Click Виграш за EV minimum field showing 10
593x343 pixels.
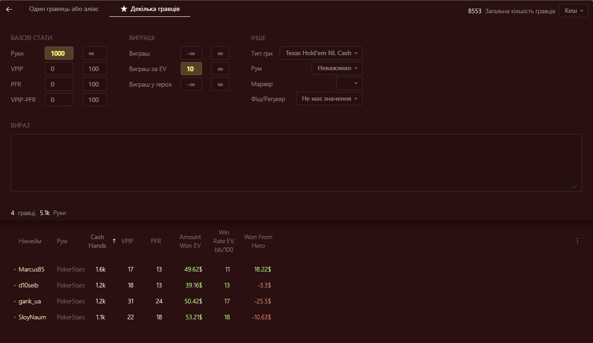[x=192, y=69]
